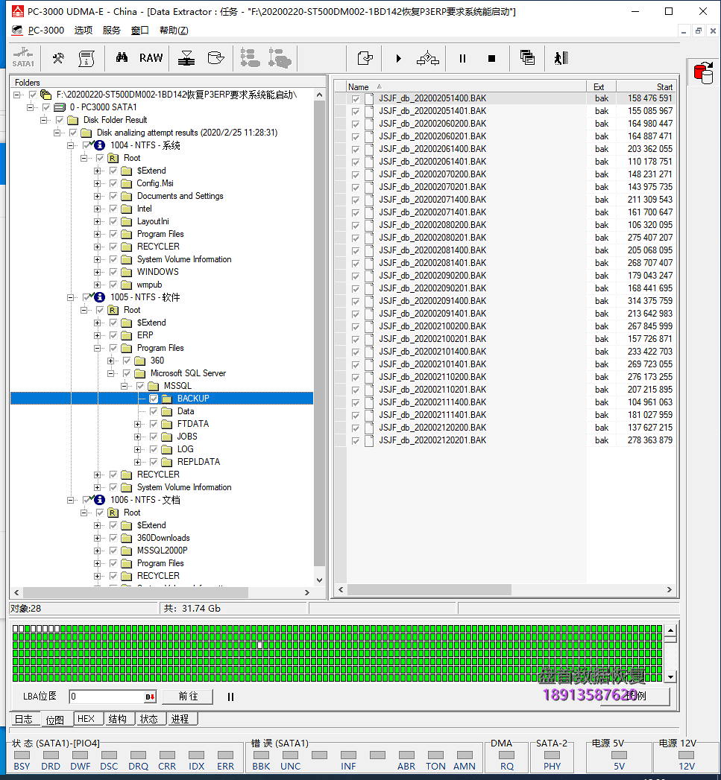The width and height of the screenshot is (721, 780).
Task: Start RAW recovery mode
Action: pyautogui.click(x=151, y=58)
